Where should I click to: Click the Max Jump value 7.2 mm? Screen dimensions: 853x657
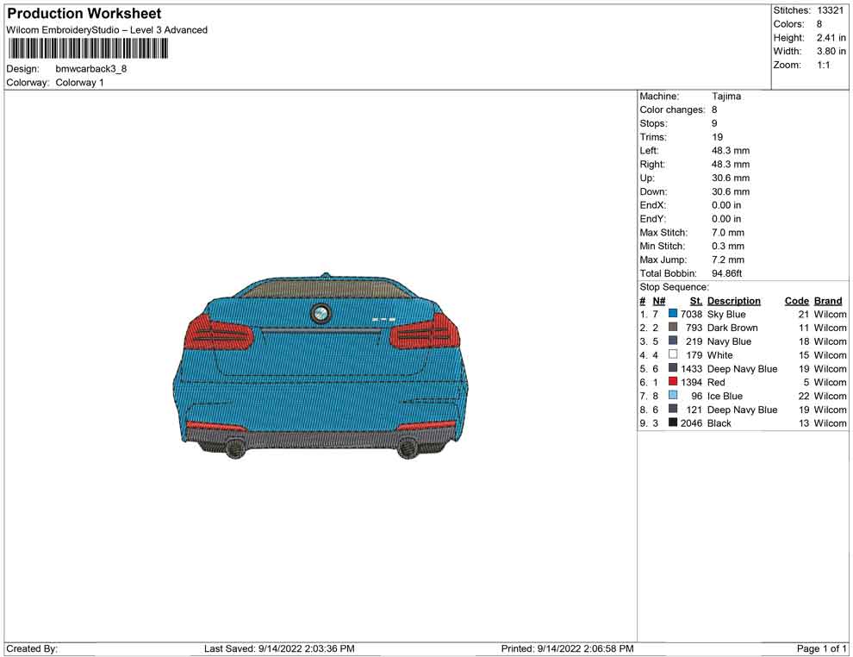728,260
